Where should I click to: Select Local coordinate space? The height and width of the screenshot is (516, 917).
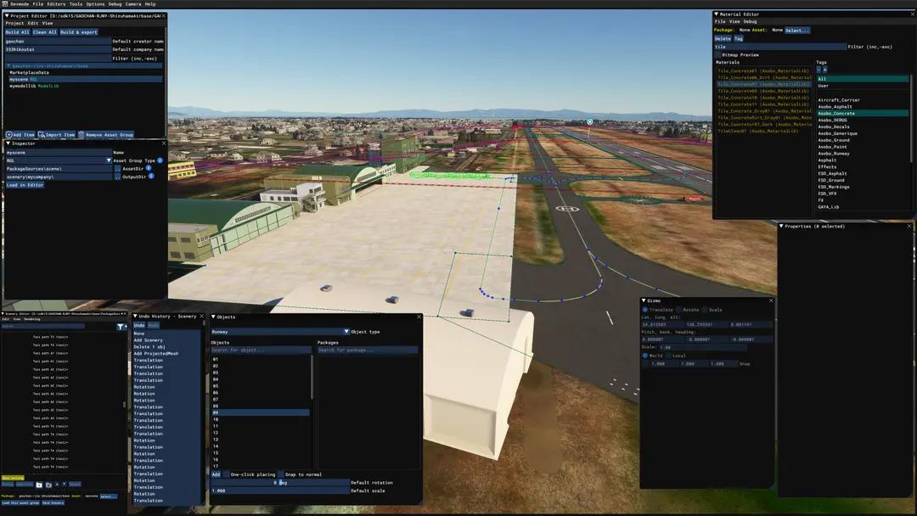point(668,356)
